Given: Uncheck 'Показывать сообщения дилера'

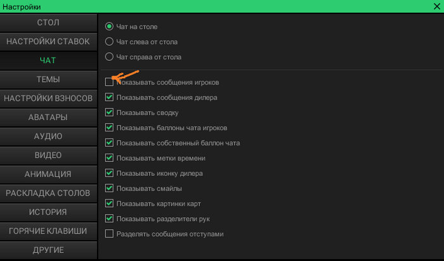Looking at the screenshot, I should pyautogui.click(x=109, y=98).
